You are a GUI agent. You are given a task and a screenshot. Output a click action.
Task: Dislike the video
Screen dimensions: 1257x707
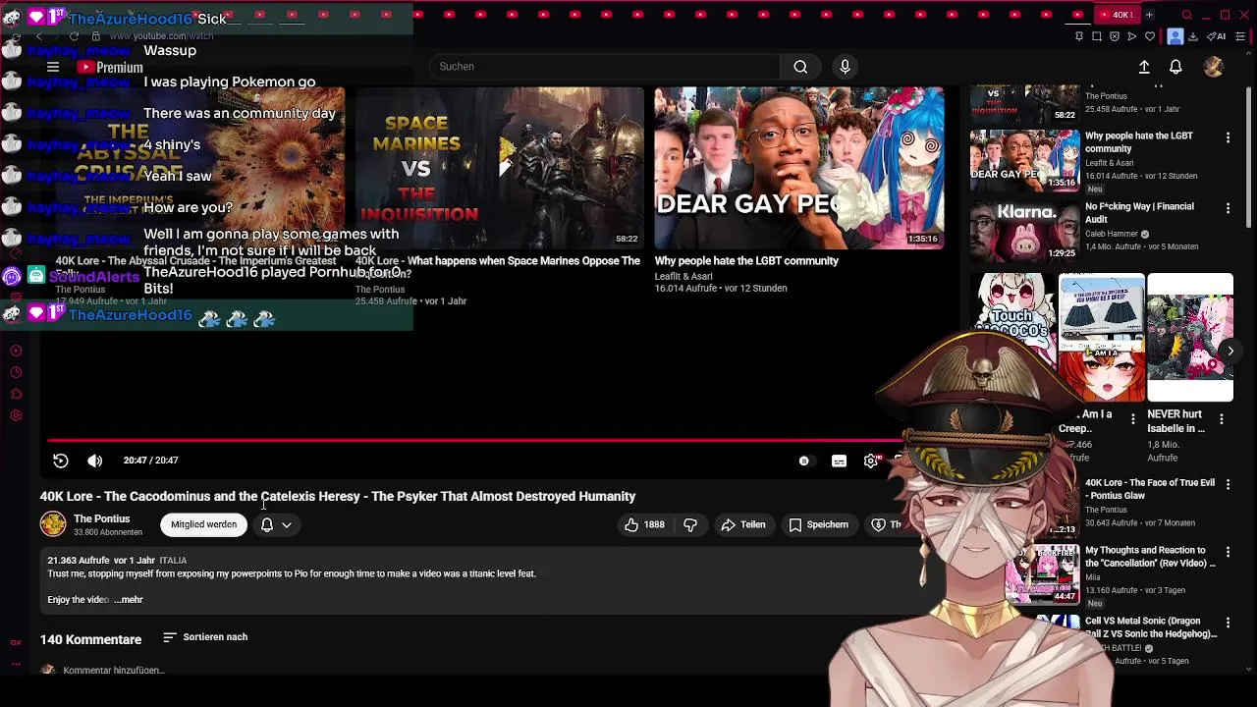click(x=690, y=524)
